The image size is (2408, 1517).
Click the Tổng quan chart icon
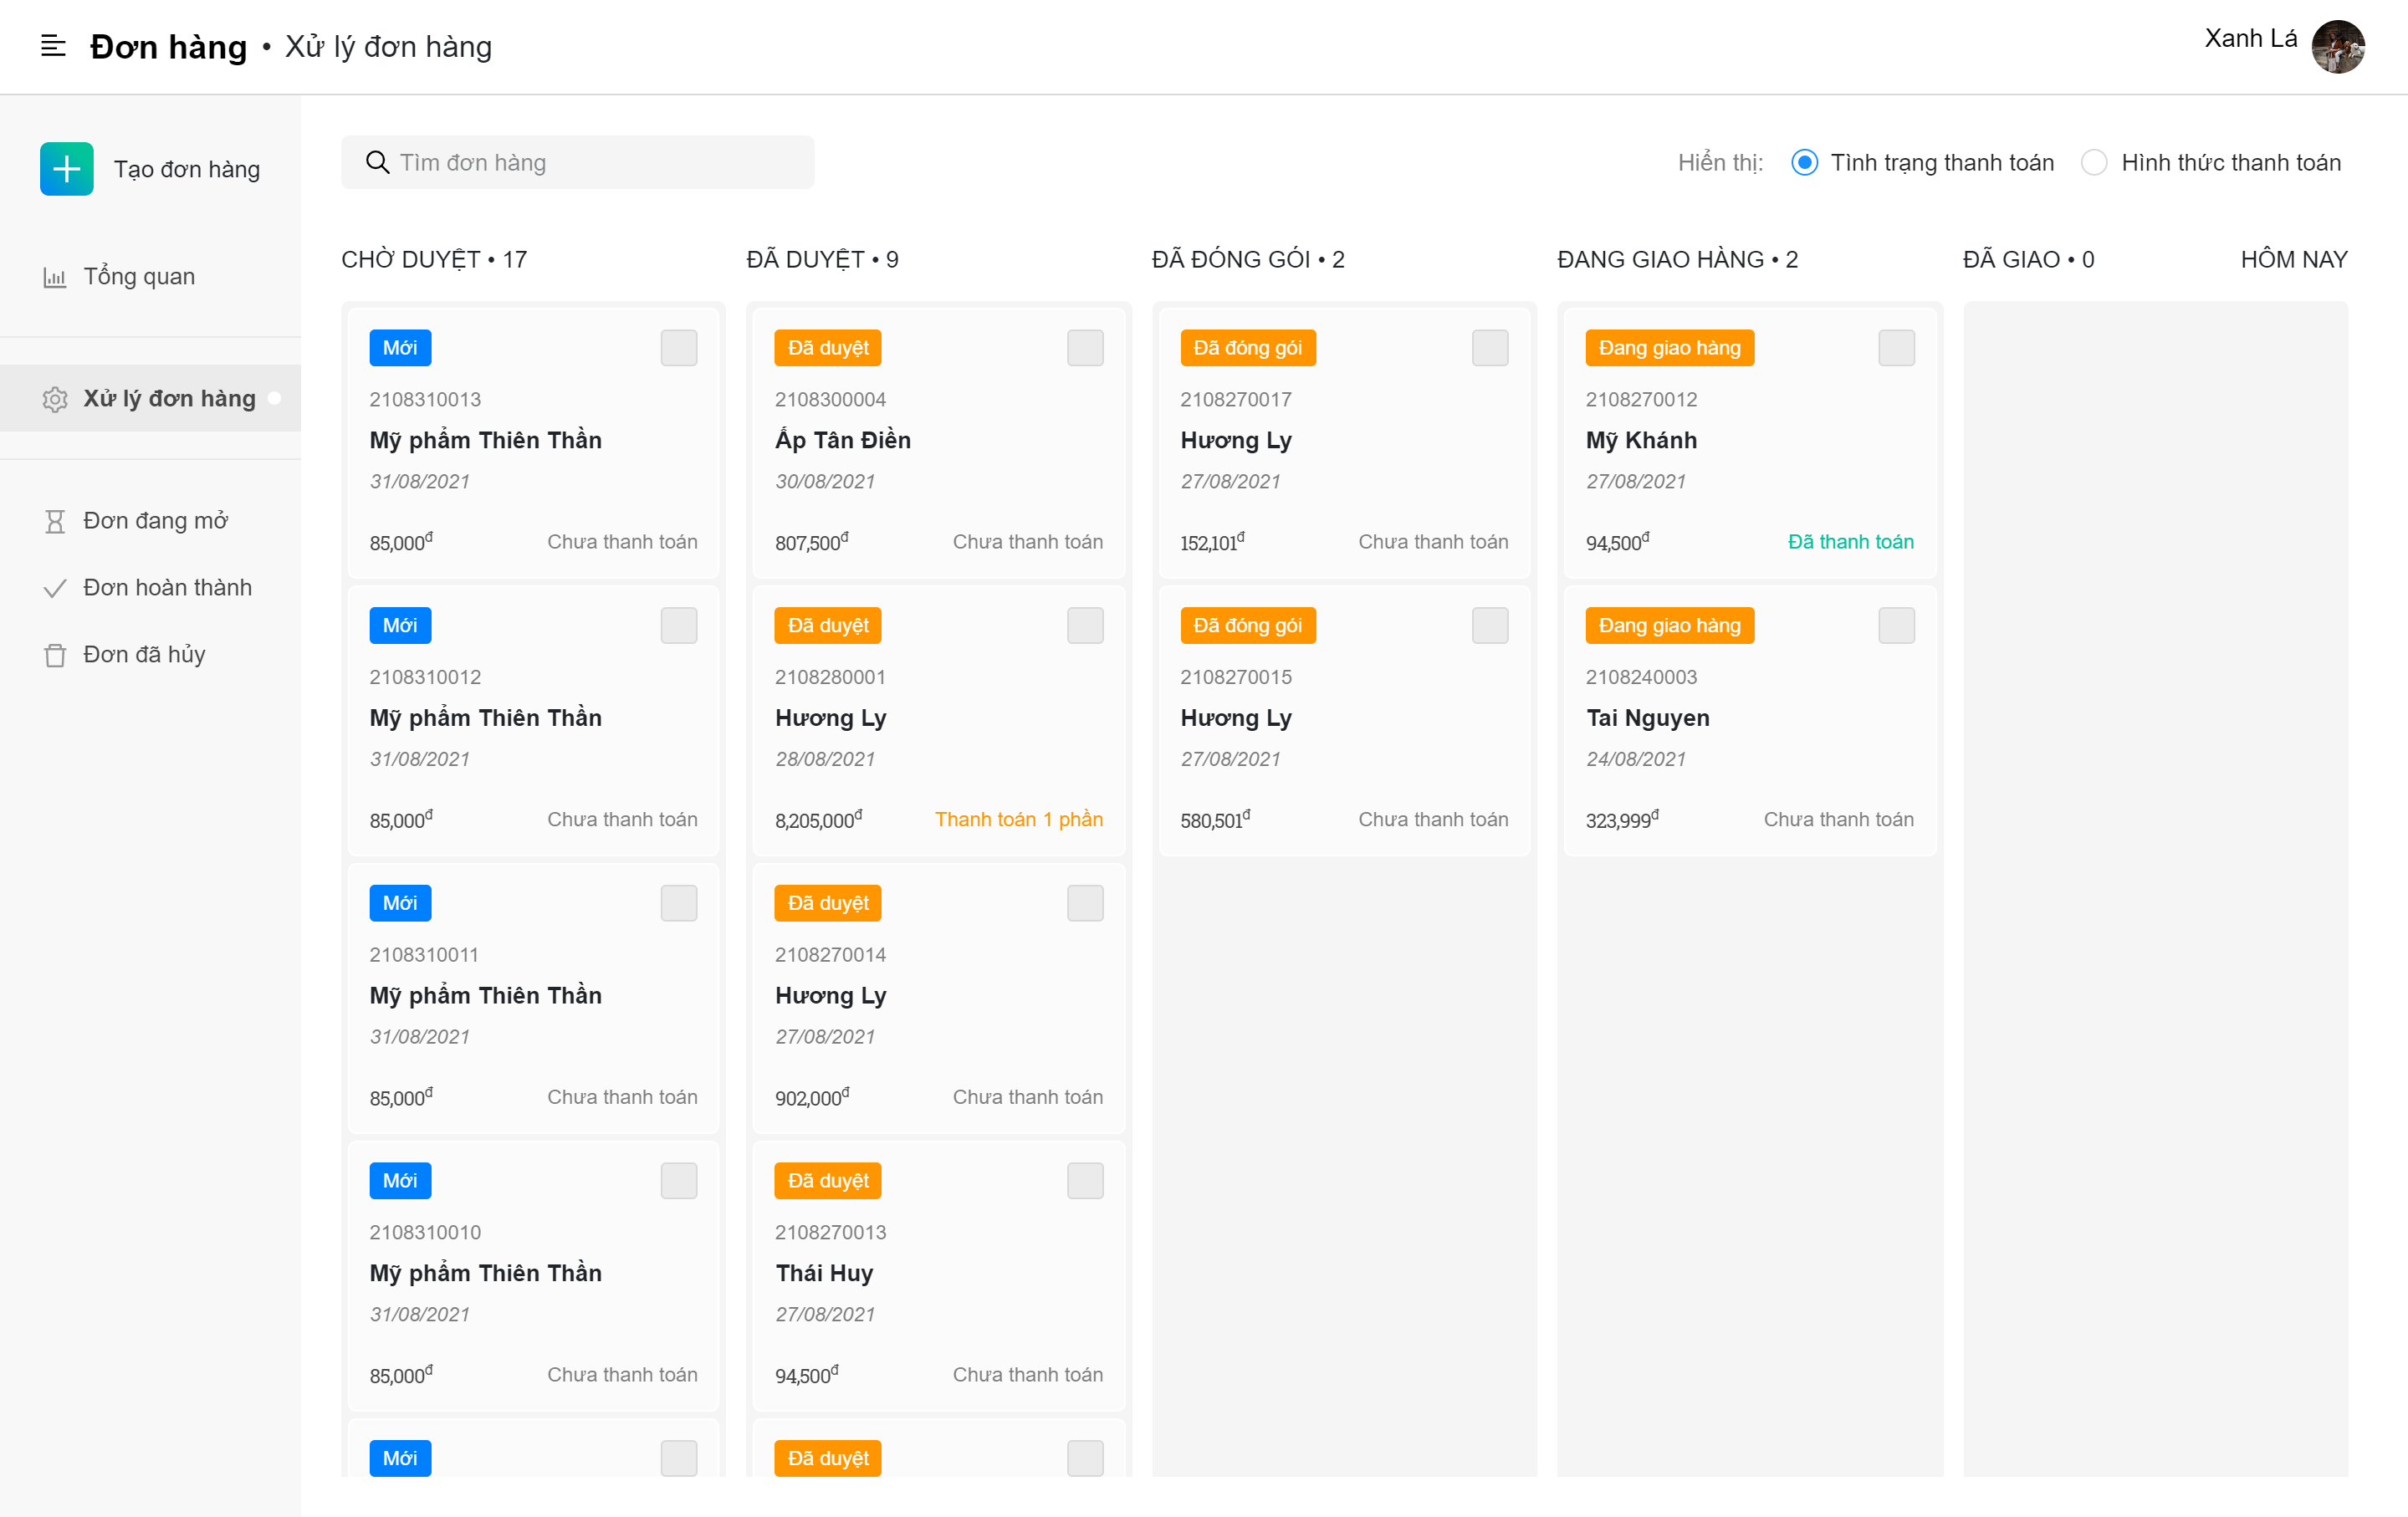click(x=55, y=277)
